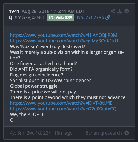Click the Q signature at post end

[12, 120]
